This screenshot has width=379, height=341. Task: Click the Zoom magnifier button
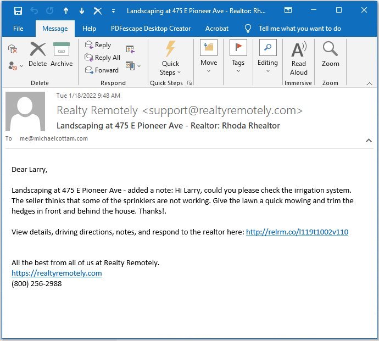pos(330,54)
